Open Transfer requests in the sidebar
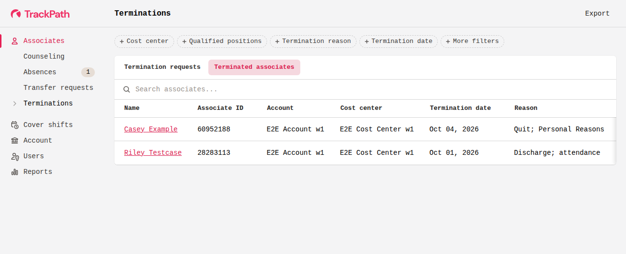 pyautogui.click(x=58, y=88)
